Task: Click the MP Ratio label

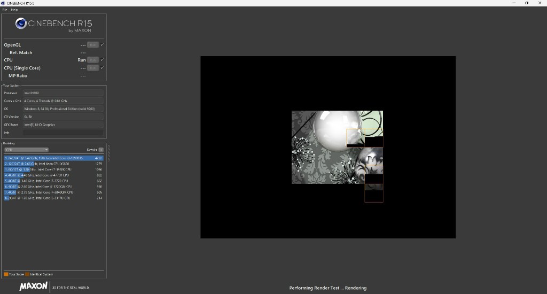Action: [x=18, y=75]
